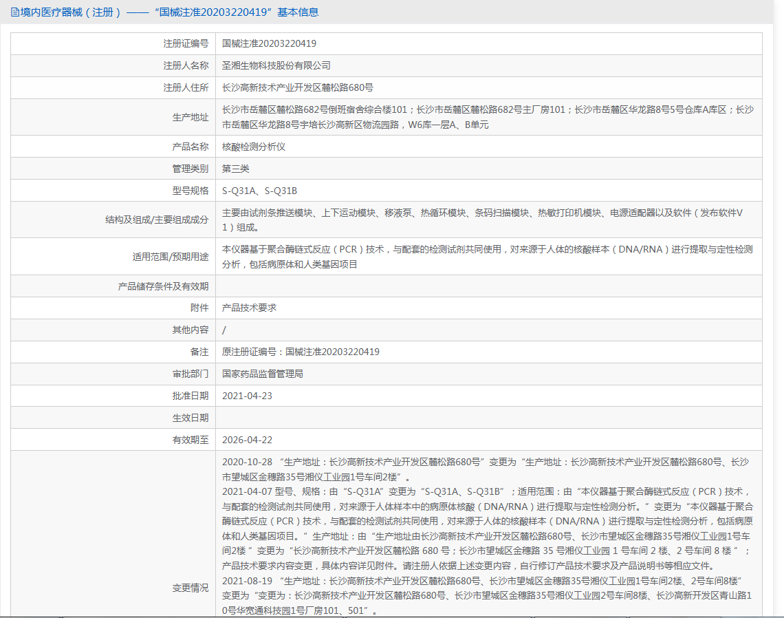Select the 适用范围/预期用途 label

(170, 257)
